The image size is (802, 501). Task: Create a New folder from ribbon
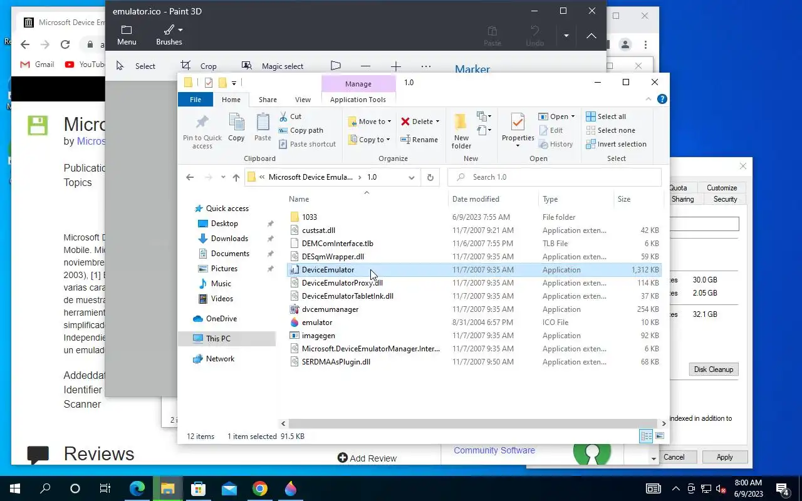[x=461, y=132]
